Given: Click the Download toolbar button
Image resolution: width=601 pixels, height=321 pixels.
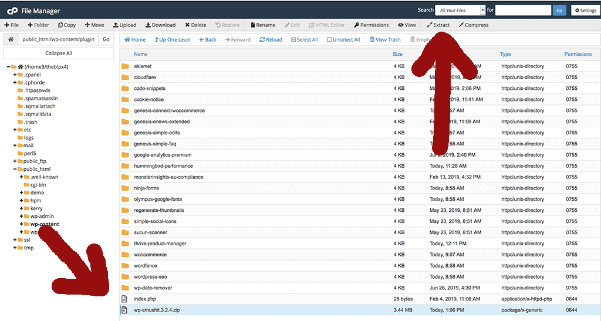Looking at the screenshot, I should pyautogui.click(x=160, y=25).
